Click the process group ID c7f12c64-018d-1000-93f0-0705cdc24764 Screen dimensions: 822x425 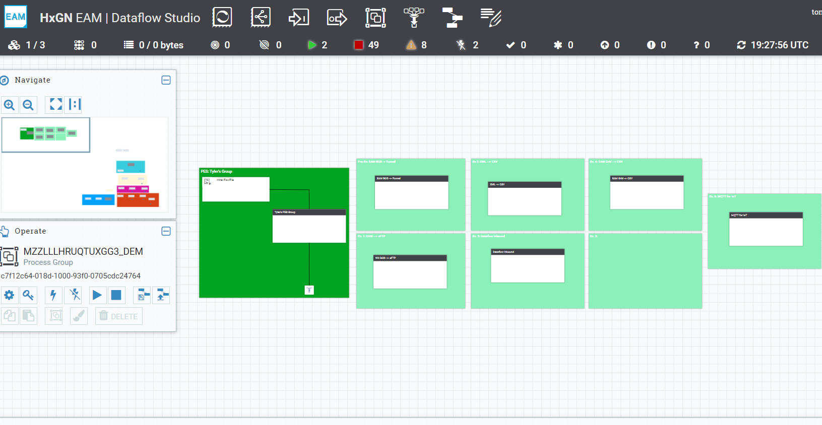(x=71, y=276)
